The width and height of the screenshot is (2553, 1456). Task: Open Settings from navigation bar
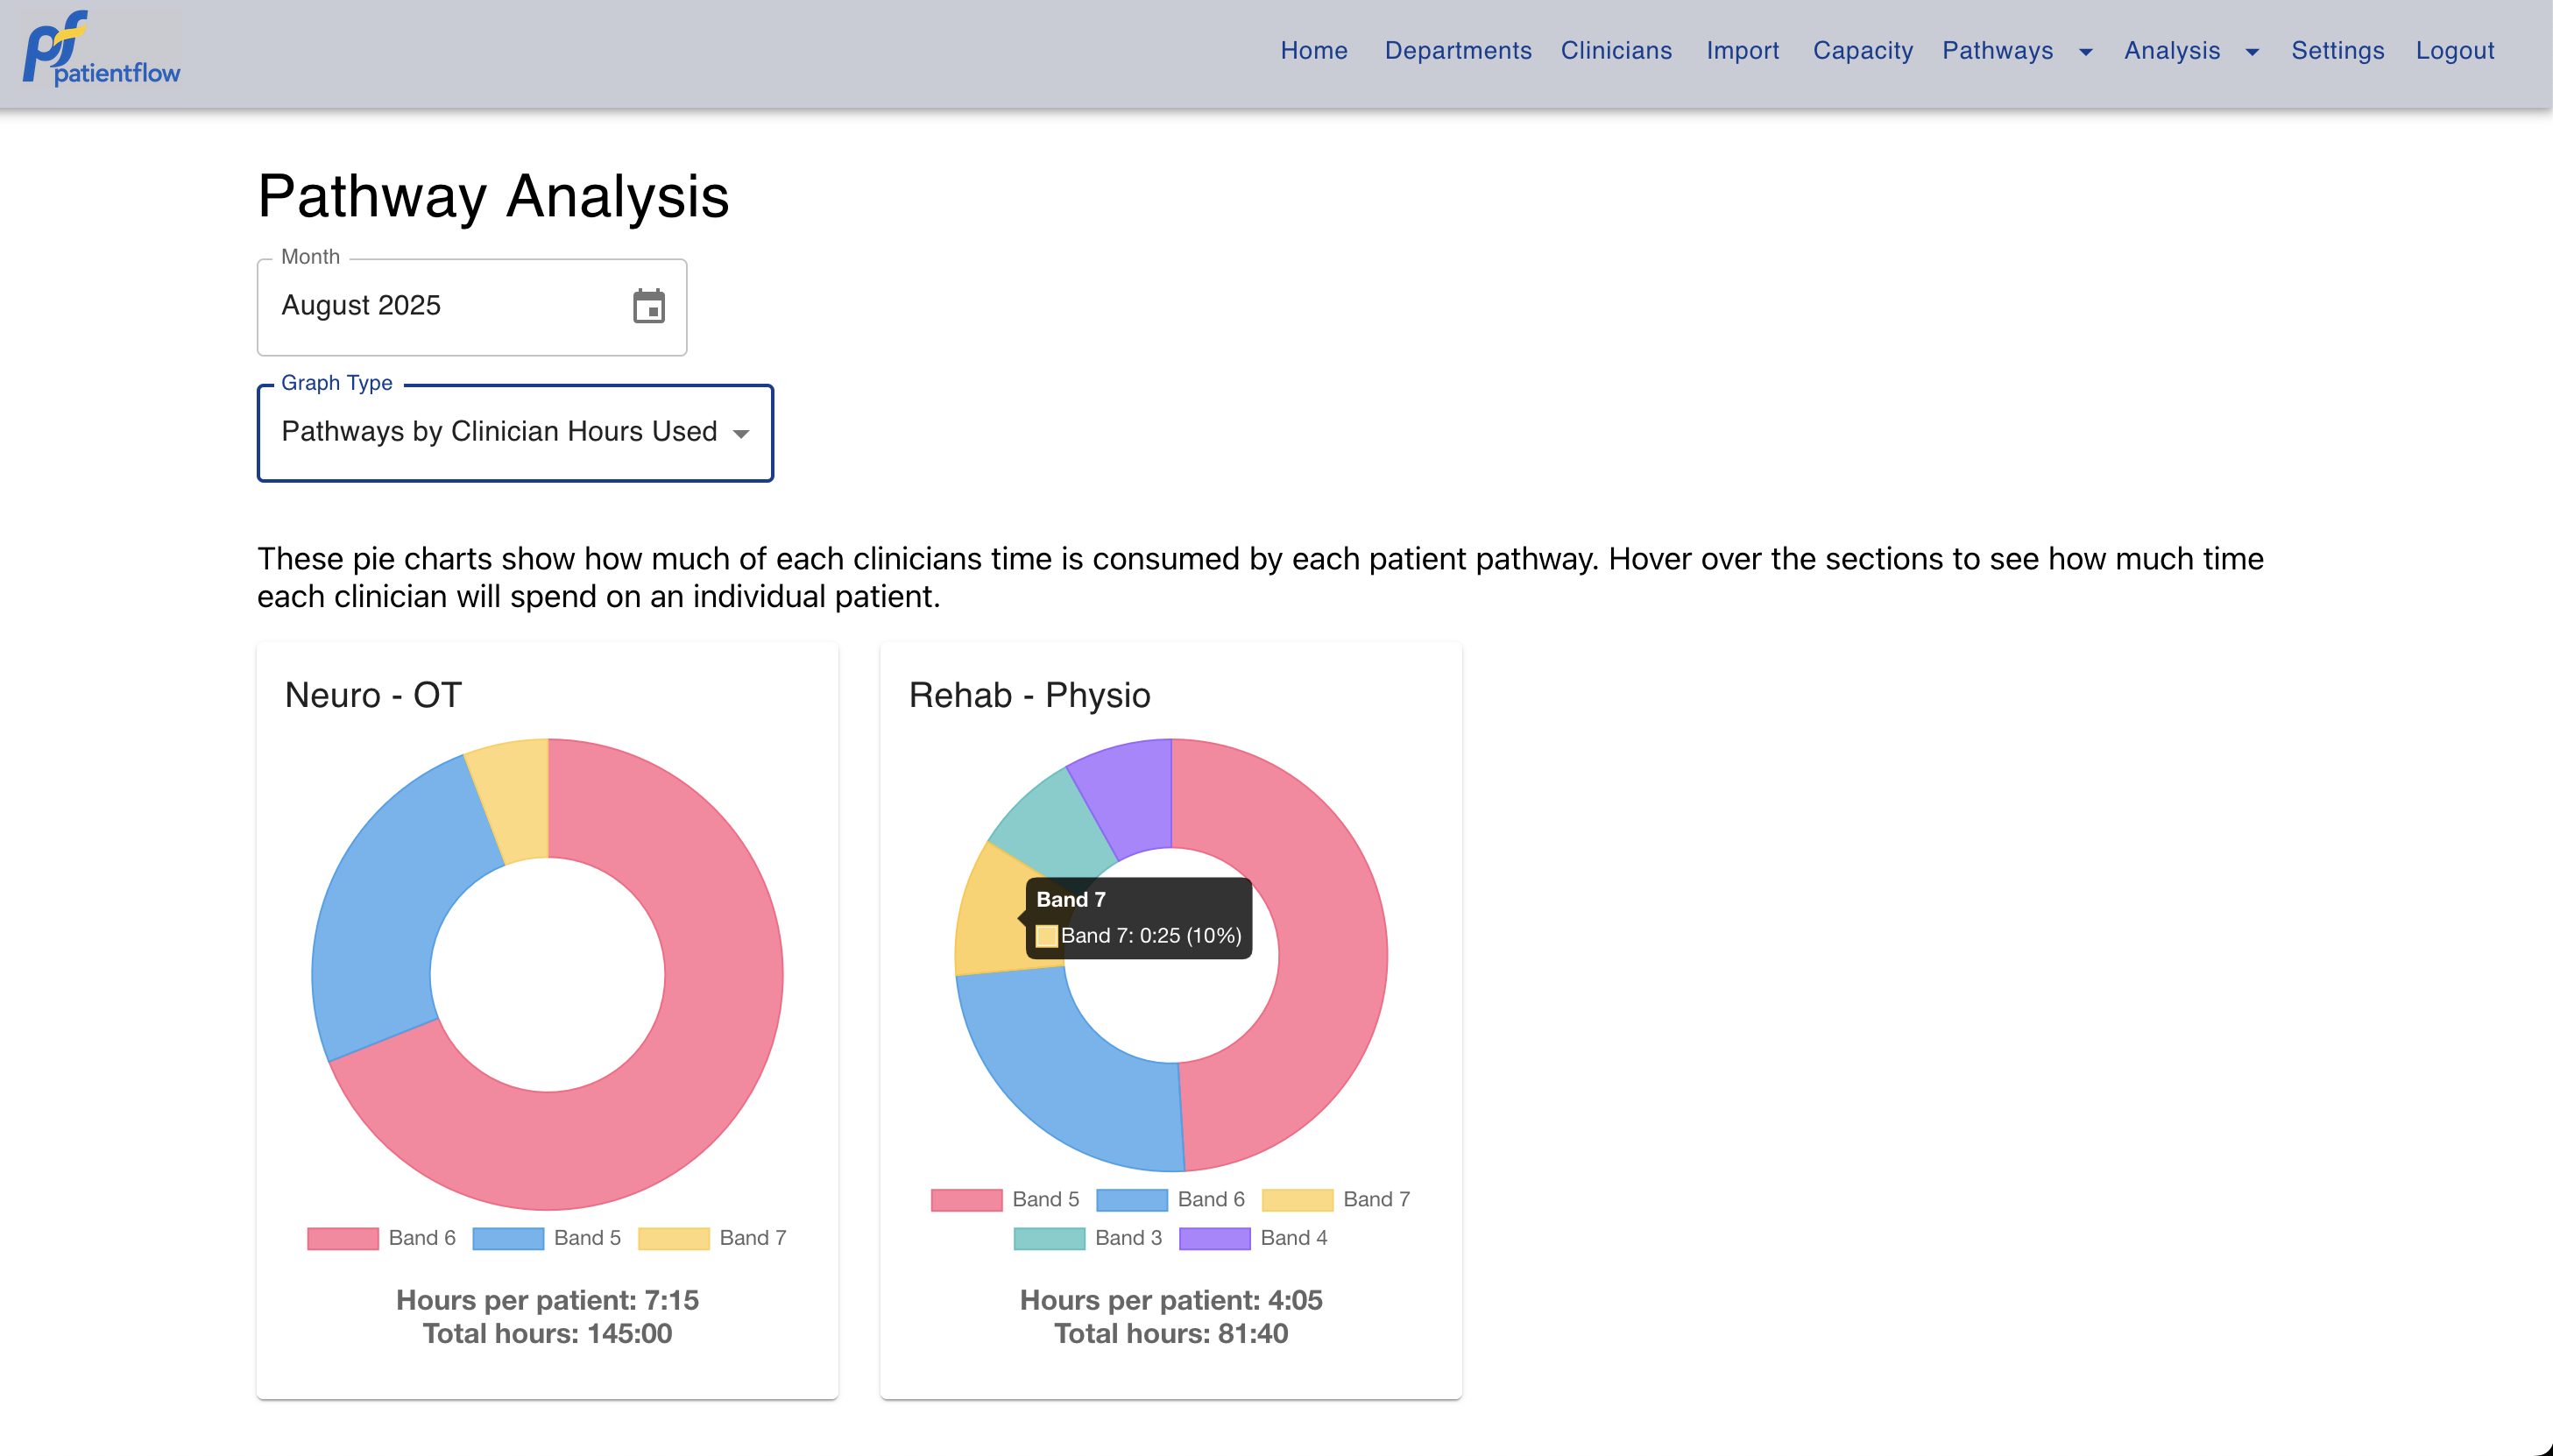(x=2337, y=50)
